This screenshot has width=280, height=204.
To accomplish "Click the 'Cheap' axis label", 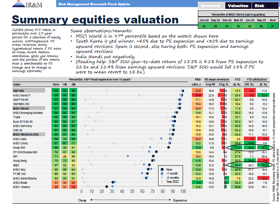I will [82, 200].
